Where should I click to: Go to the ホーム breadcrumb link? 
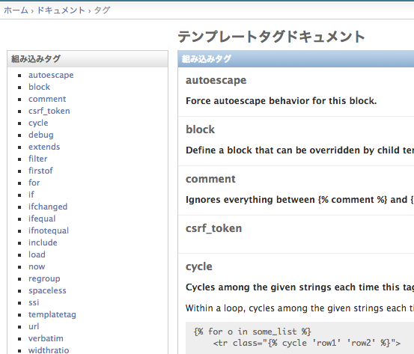click(x=16, y=10)
